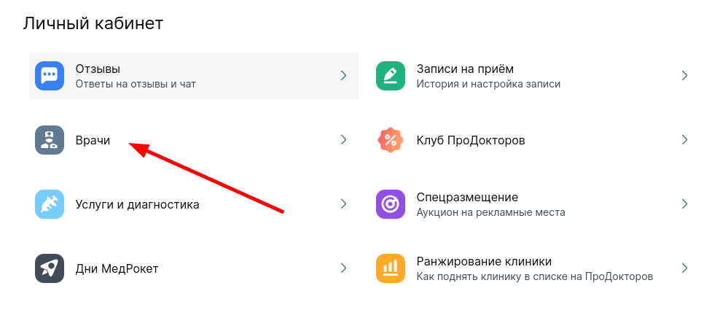This screenshot has width=712, height=318.
Task: Open Записи на приём title
Action: coord(465,69)
